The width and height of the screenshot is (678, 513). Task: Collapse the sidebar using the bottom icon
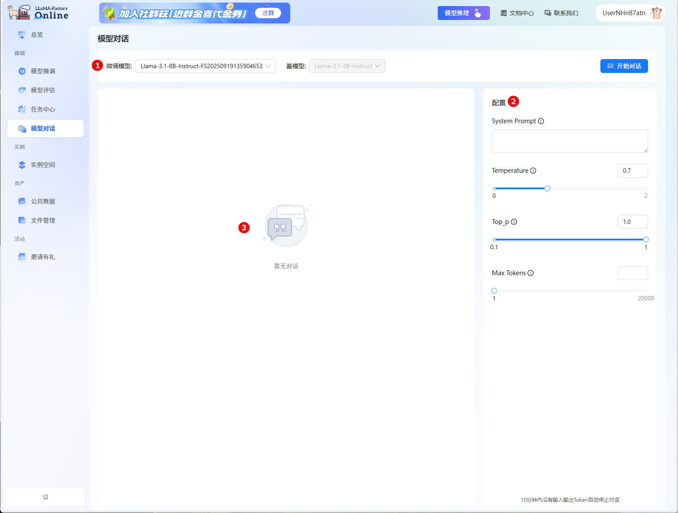coord(46,497)
